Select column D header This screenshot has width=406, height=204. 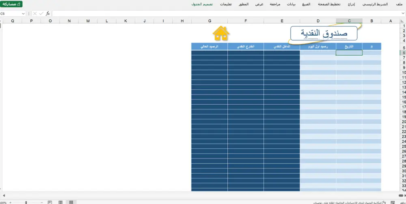click(x=318, y=21)
